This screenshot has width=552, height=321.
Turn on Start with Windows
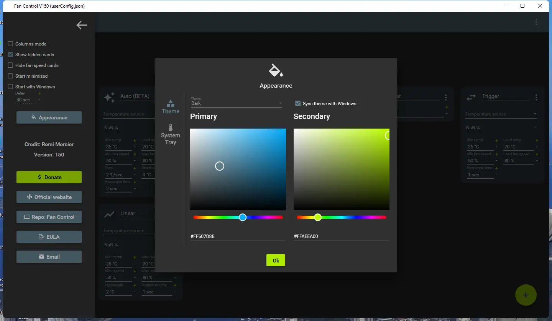pos(10,87)
